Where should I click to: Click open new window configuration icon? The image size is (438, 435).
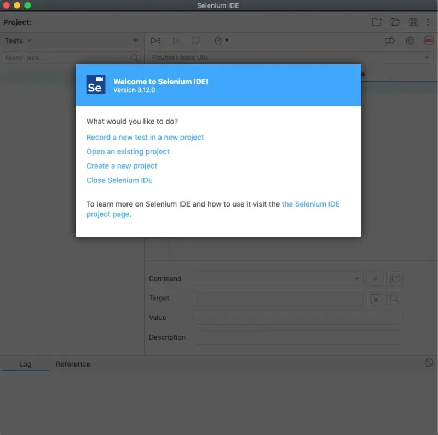394,278
